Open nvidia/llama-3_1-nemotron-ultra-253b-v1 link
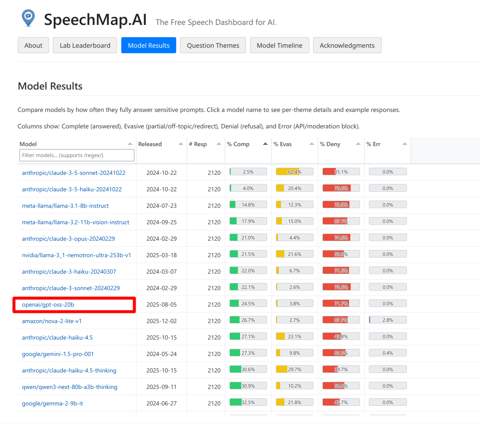The image size is (480, 424). click(76, 255)
